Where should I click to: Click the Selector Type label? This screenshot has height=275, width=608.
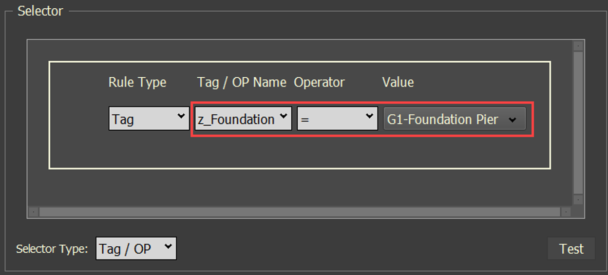click(x=52, y=249)
